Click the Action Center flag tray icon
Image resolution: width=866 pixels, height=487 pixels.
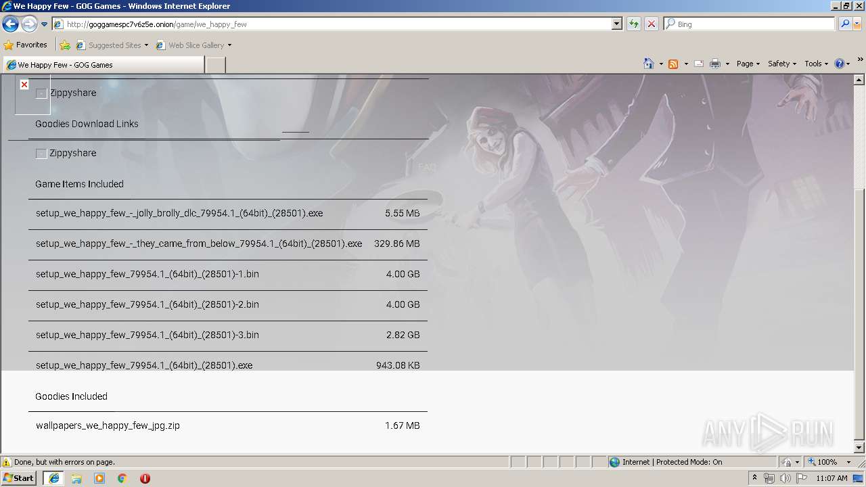click(x=801, y=478)
